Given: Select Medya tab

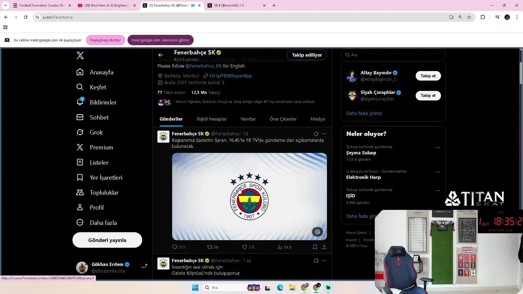Looking at the screenshot, I should point(317,119).
